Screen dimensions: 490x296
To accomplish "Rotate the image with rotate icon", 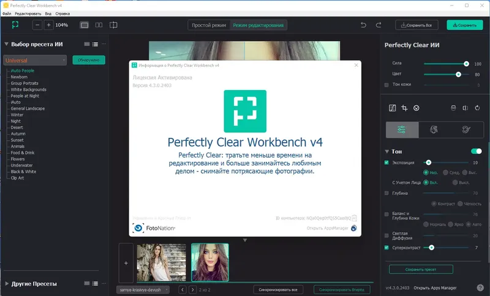I will click(477, 108).
